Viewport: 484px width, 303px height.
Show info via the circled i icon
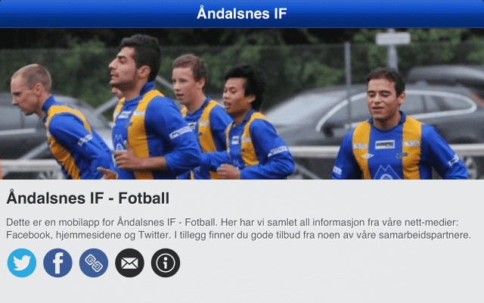pos(166,263)
